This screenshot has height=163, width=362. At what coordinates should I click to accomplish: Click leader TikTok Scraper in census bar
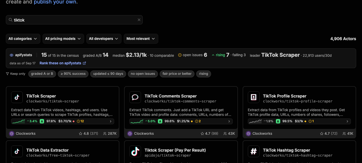click(280, 55)
